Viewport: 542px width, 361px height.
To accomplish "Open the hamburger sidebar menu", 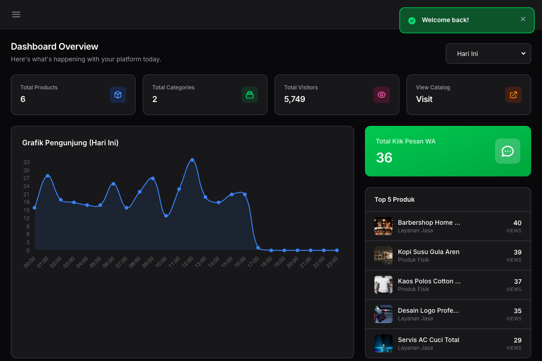I will (16, 14).
